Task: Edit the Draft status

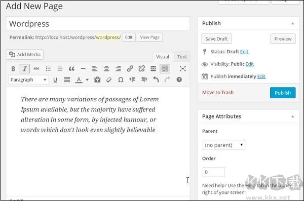Action: pos(244,52)
